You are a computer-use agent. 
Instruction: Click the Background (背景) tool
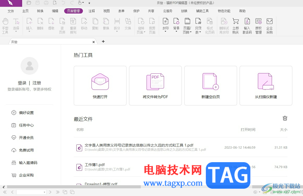point(176,25)
